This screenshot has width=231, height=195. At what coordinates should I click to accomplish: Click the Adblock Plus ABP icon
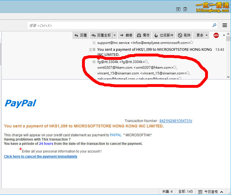[x=216, y=35]
